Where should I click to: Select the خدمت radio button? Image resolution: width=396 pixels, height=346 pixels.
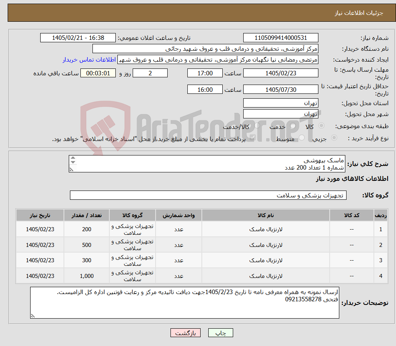pos(293,126)
